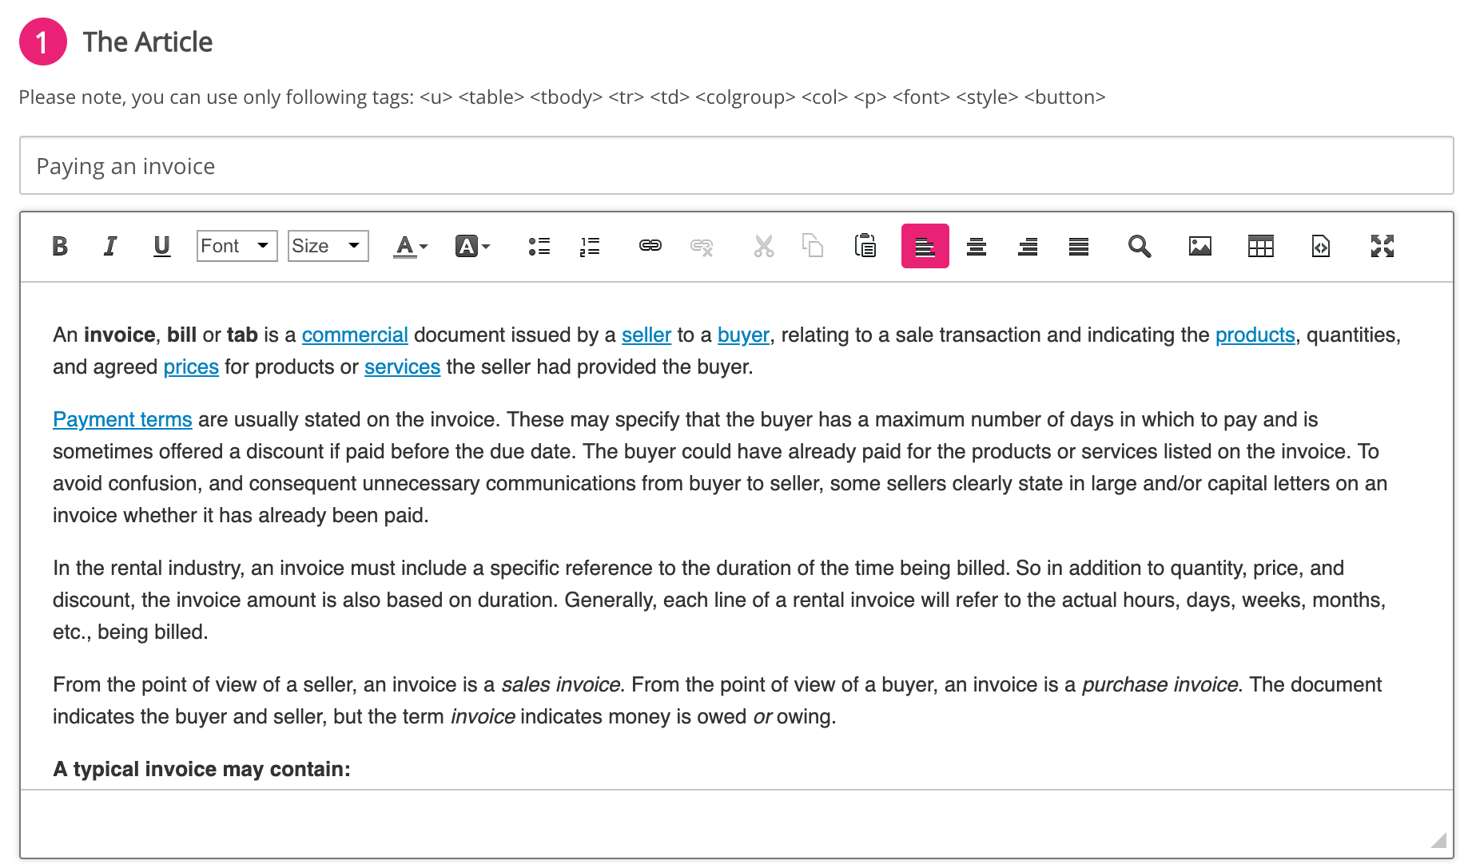This screenshot has height=864, width=1464.
Task: Remove the link formatting
Action: click(x=702, y=246)
